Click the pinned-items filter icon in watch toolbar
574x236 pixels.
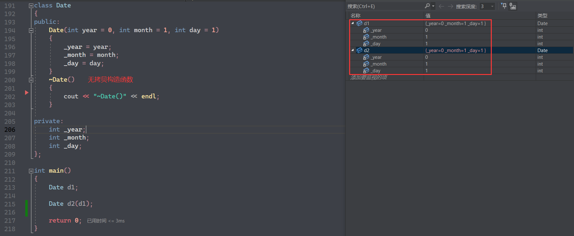click(504, 6)
